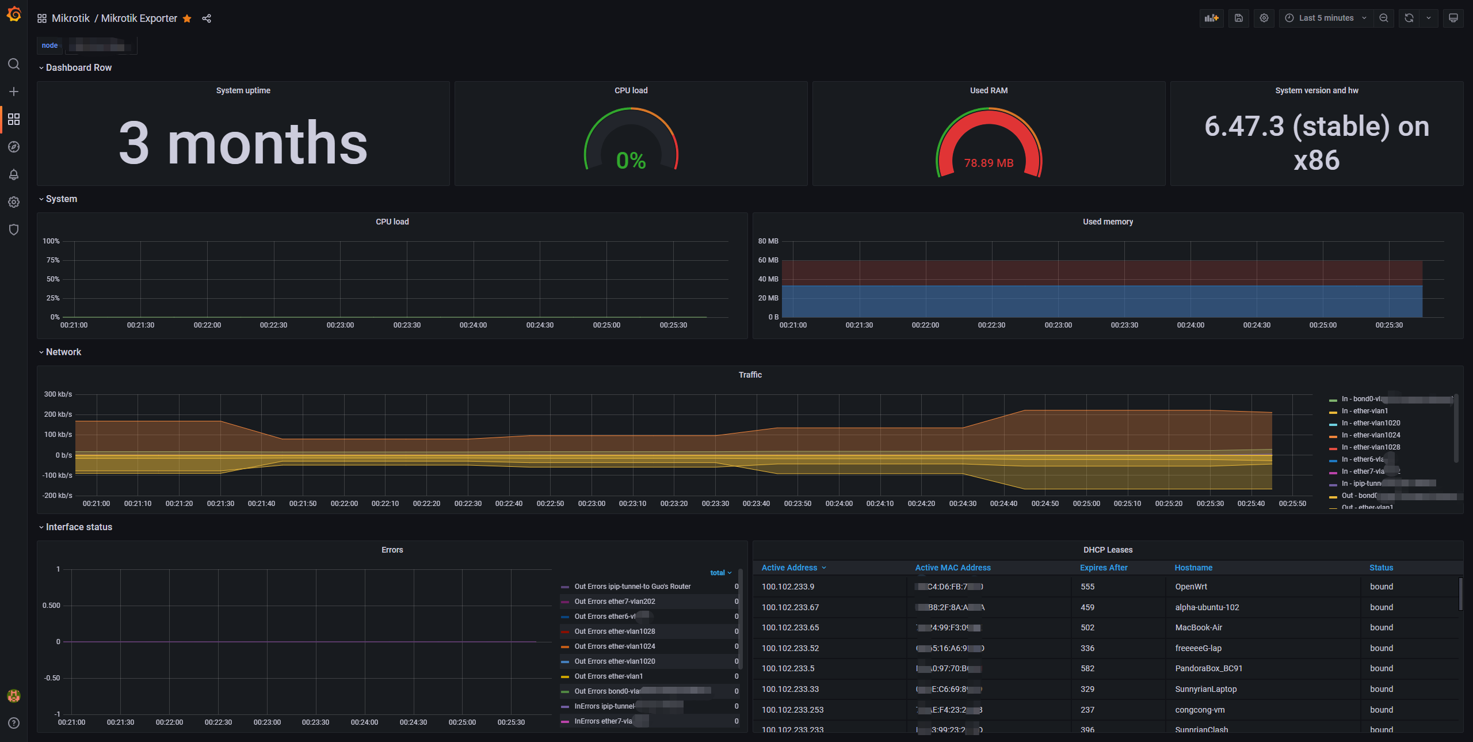The image size is (1473, 742).
Task: Click the Out Errors ether-vlan1028 color swatch
Action: [565, 632]
